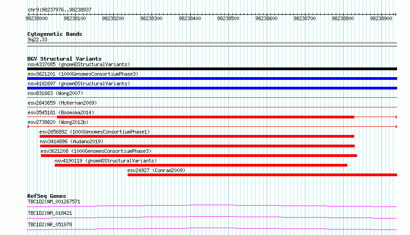The width and height of the screenshot is (410, 235).
Task: Click the red esv3545181 variant bar
Action: click(205, 117)
